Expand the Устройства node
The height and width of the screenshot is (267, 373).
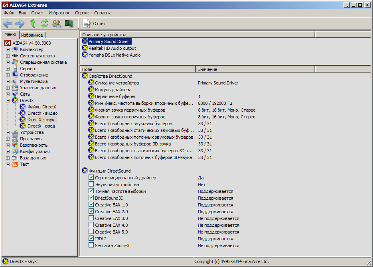[x=8, y=133]
